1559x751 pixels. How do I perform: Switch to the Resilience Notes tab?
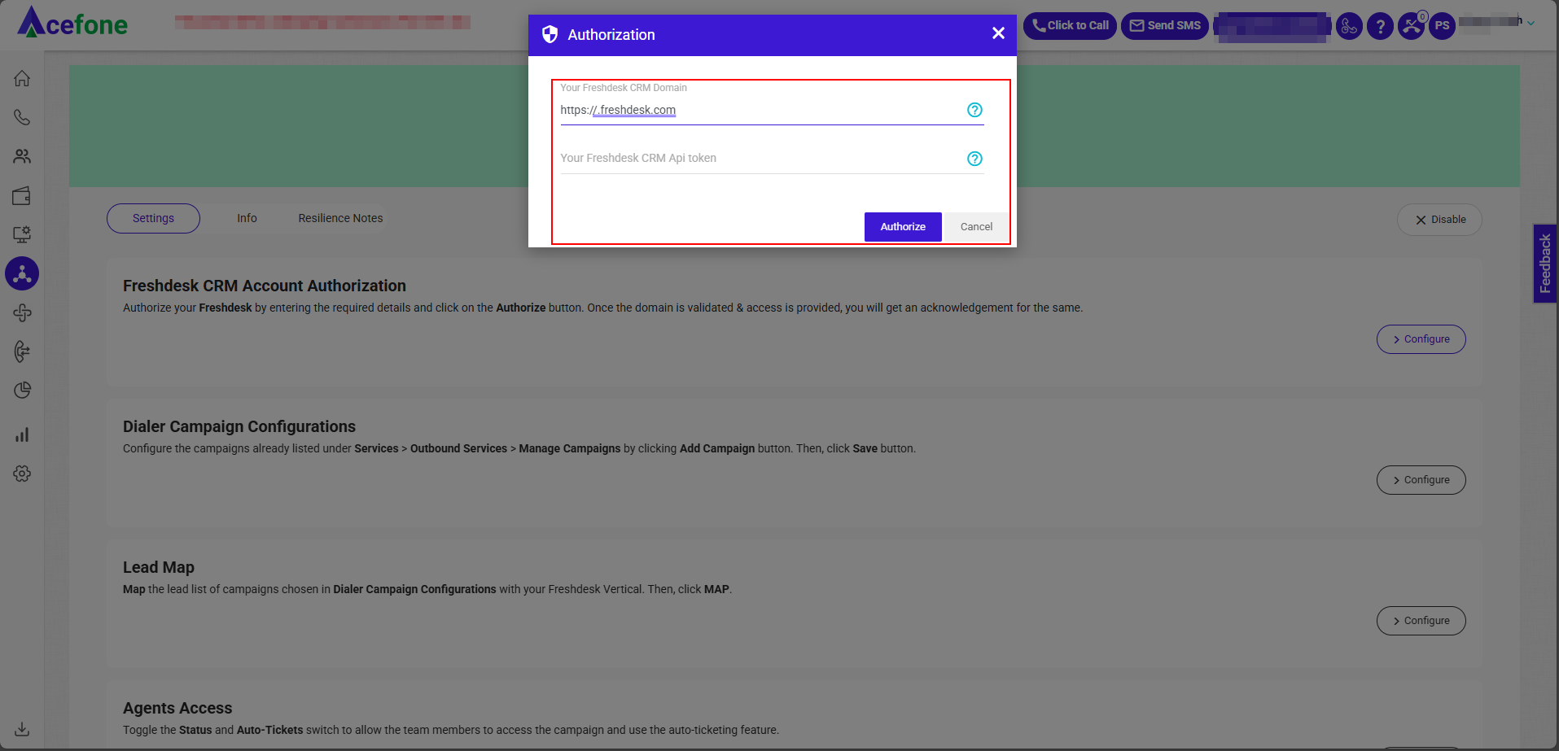(340, 218)
